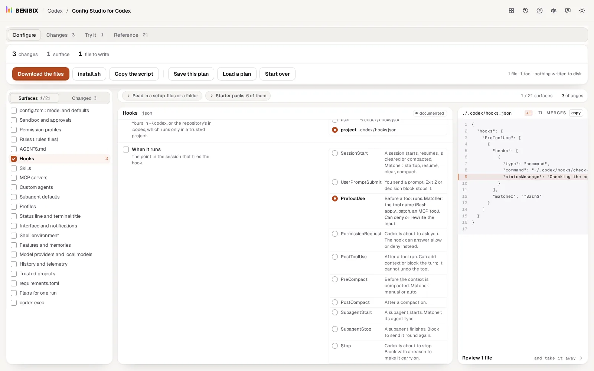Viewport: 594px width, 371px height.
Task: Select the Stop hook radio button
Action: [x=335, y=346]
